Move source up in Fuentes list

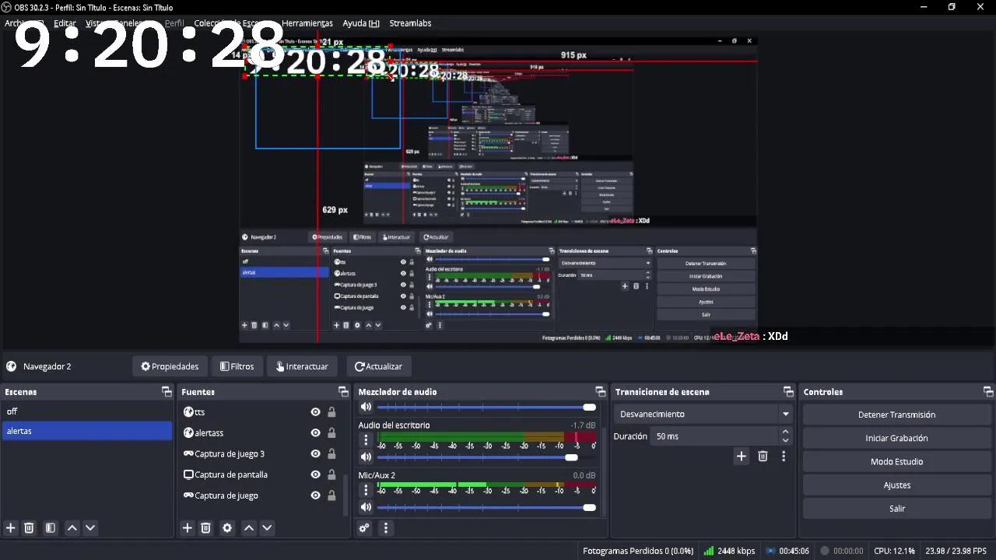tap(249, 528)
